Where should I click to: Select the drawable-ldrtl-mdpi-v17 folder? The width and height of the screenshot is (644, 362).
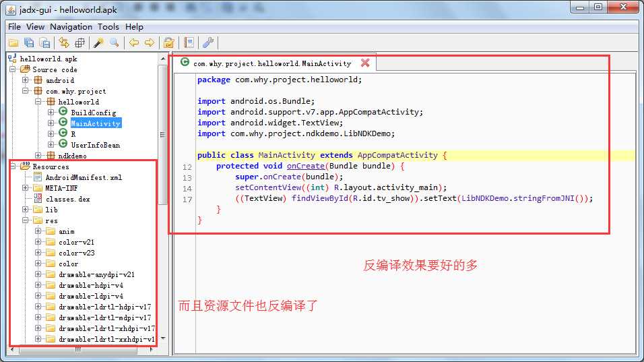coord(104,318)
